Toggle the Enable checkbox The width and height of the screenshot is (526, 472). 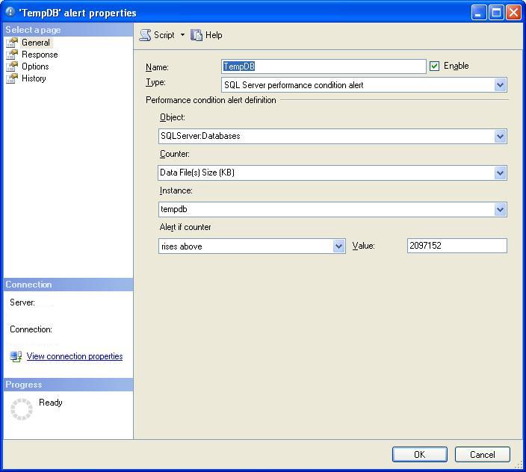tap(434, 66)
